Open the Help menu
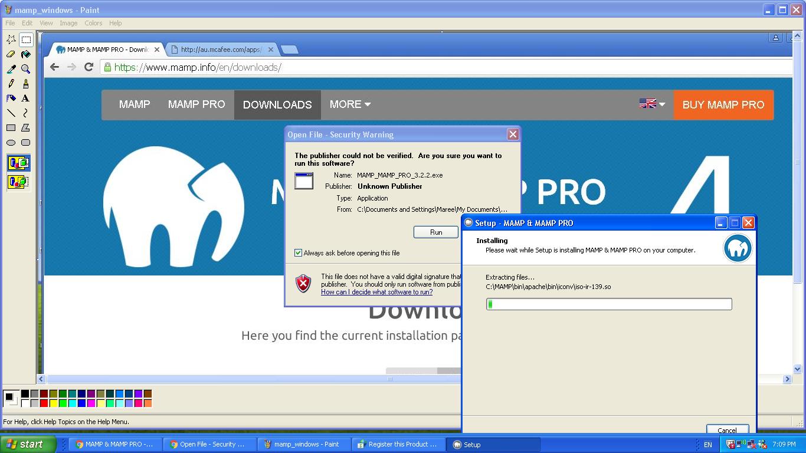This screenshot has width=806, height=453. (x=116, y=23)
